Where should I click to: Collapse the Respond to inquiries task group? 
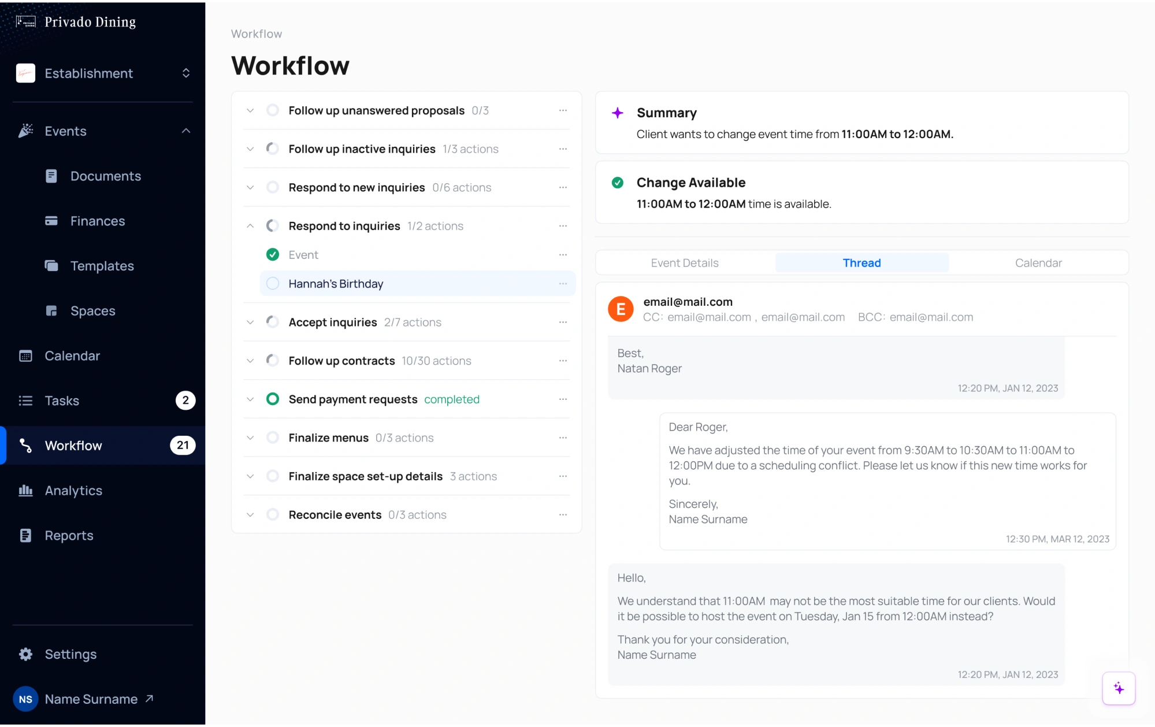(x=250, y=225)
